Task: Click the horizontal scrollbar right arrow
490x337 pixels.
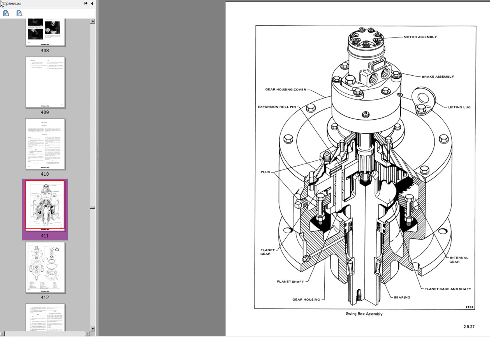Action: (x=87, y=334)
